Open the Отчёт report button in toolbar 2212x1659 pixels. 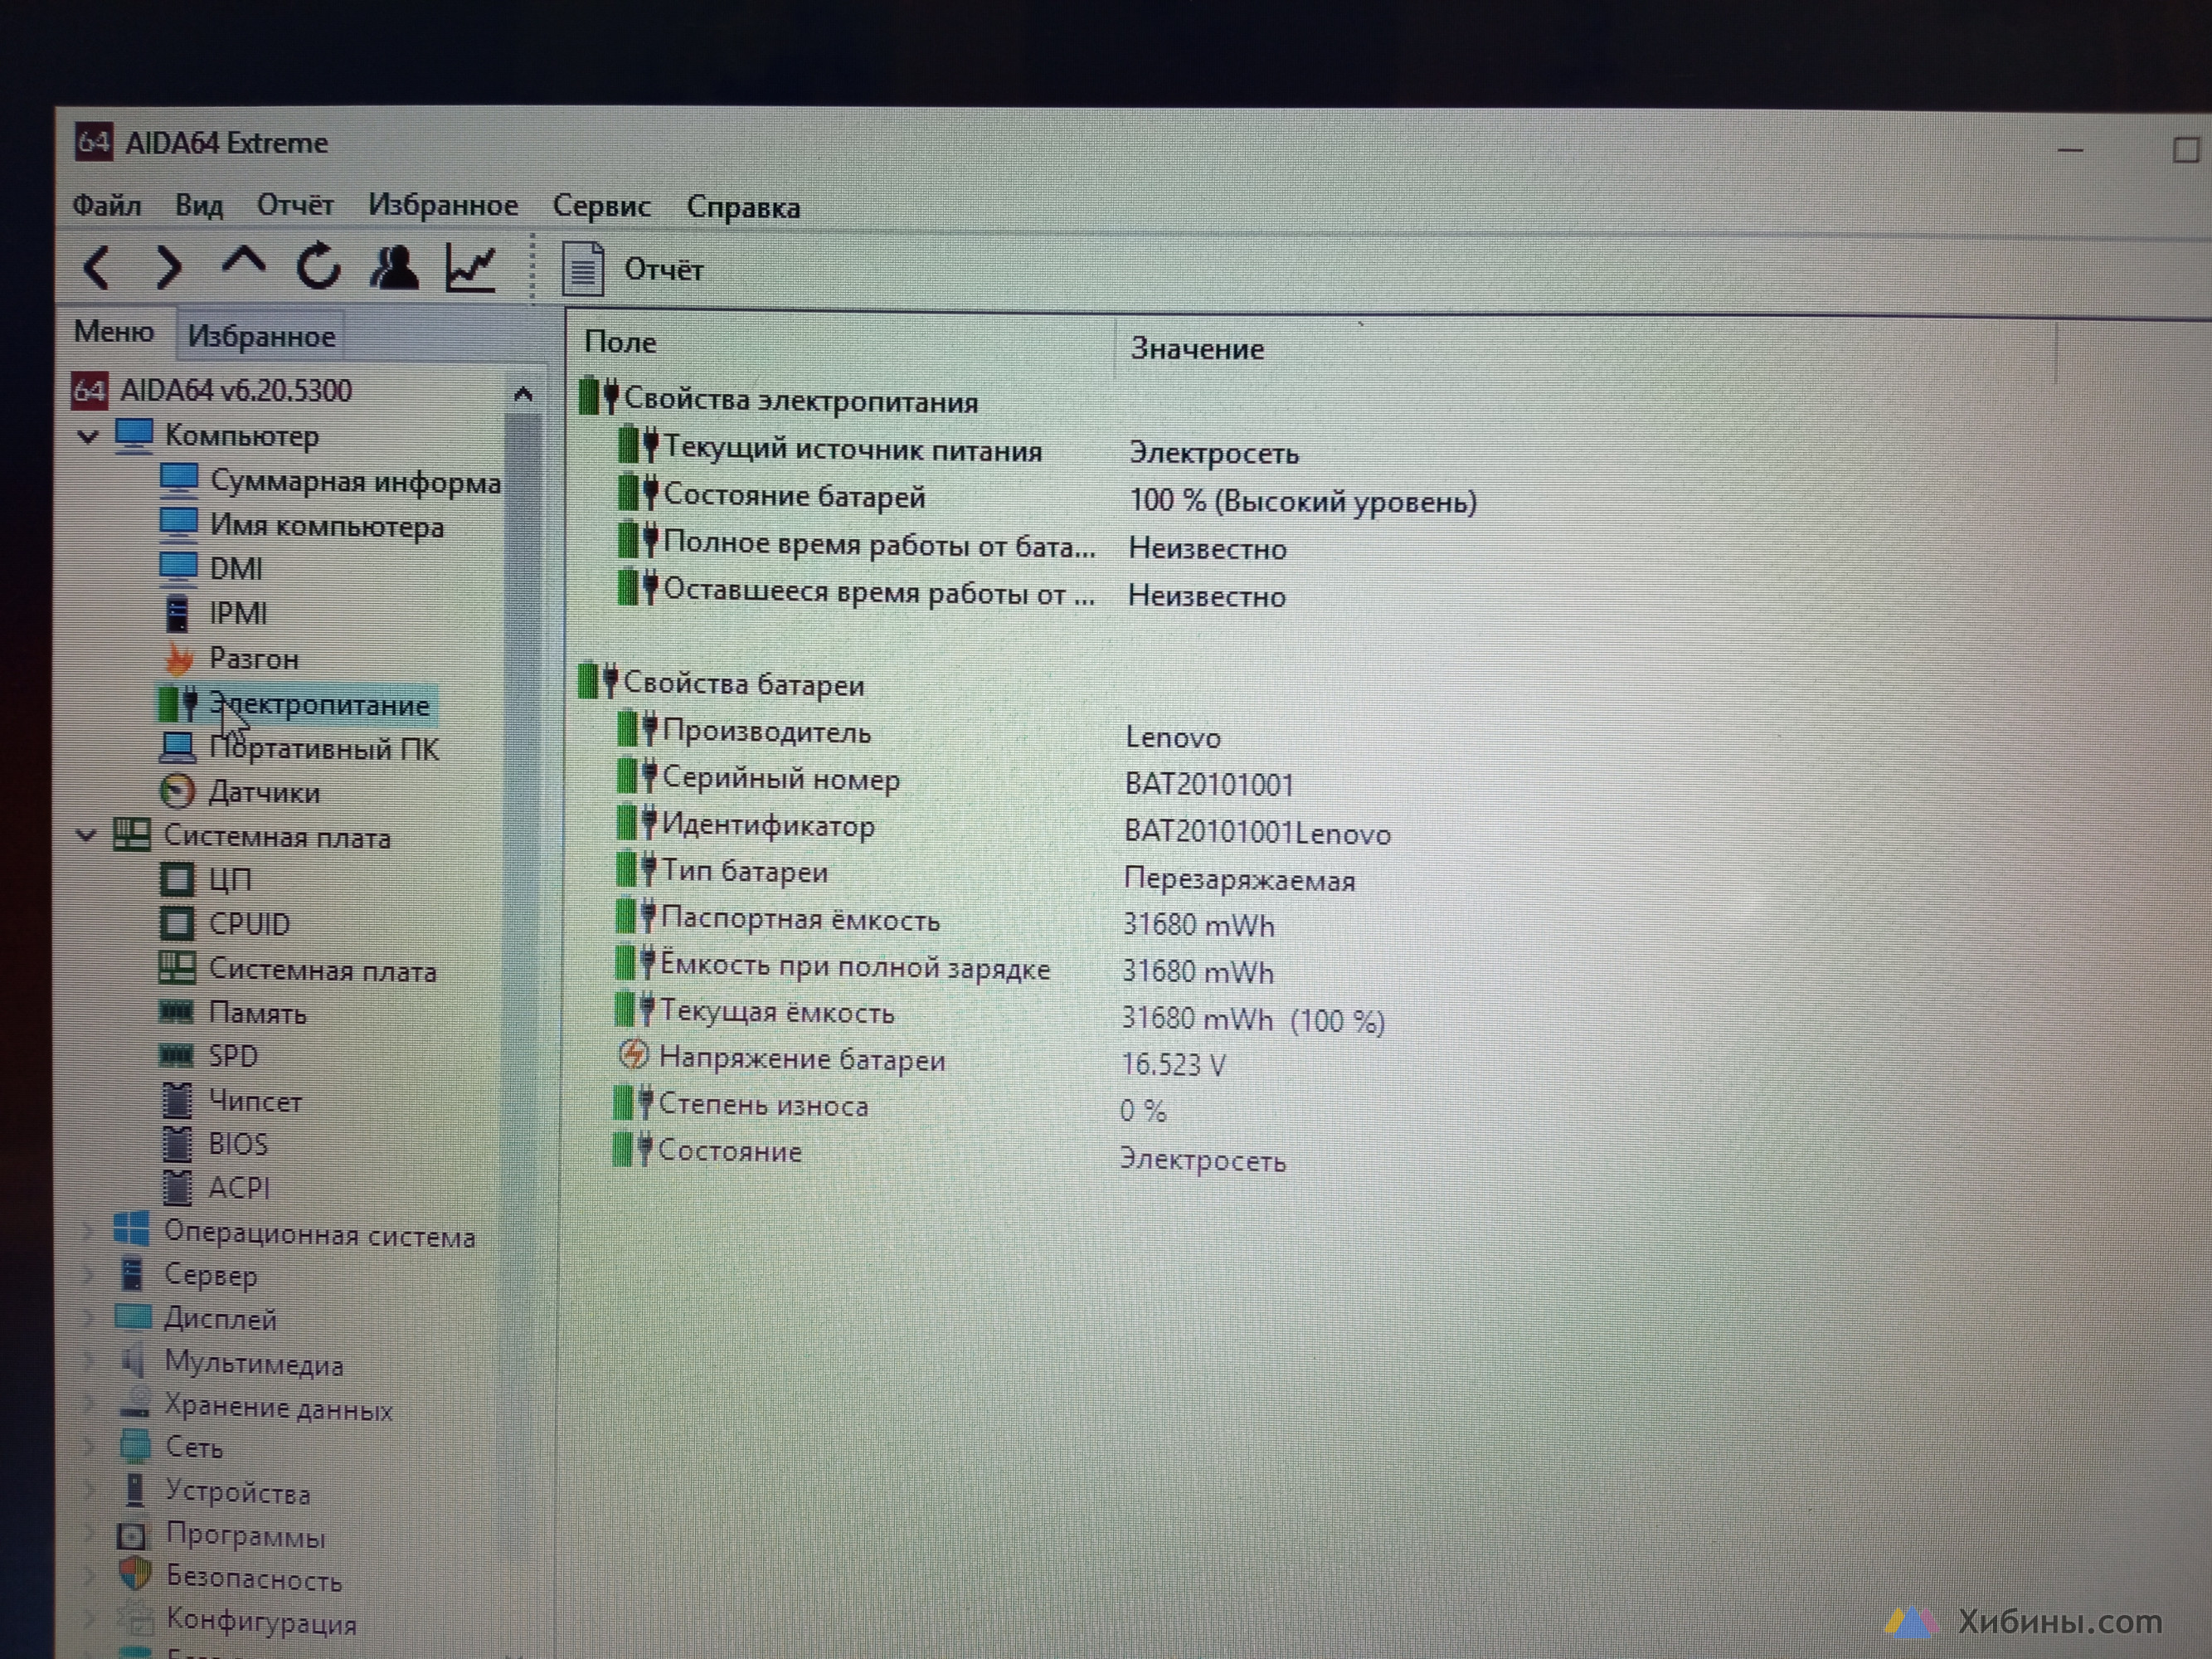tap(634, 270)
